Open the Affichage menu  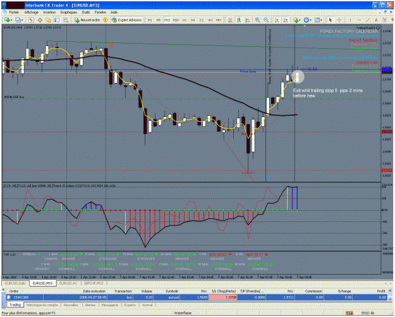click(32, 12)
